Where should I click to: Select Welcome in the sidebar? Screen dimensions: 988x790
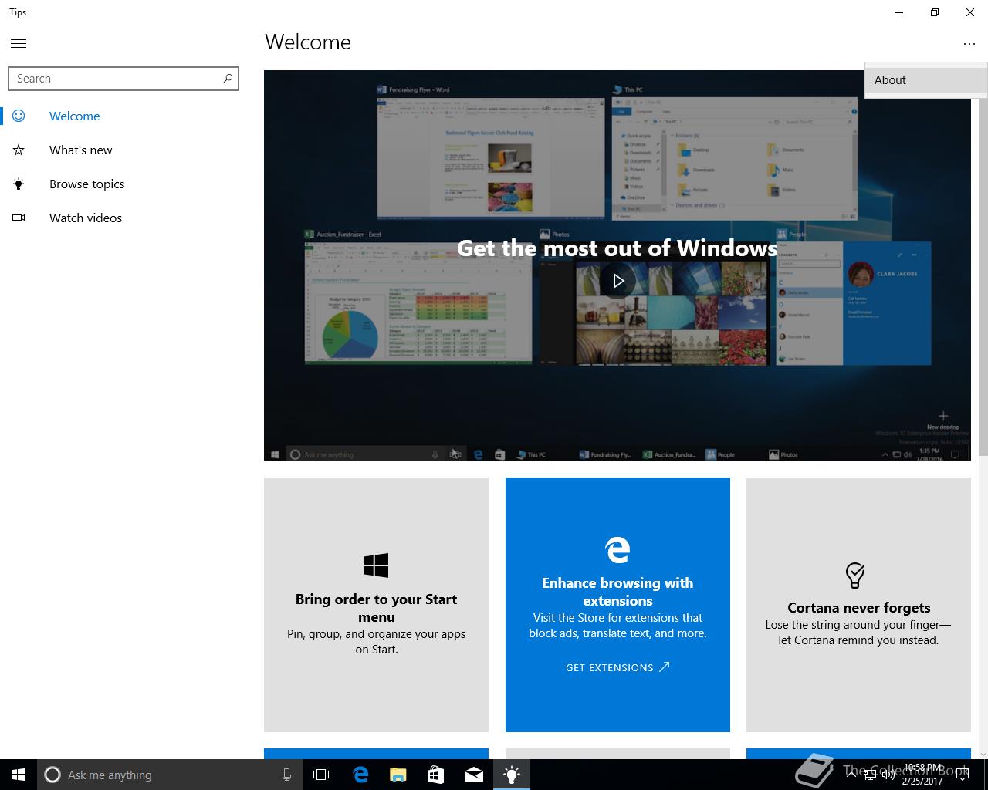[74, 116]
